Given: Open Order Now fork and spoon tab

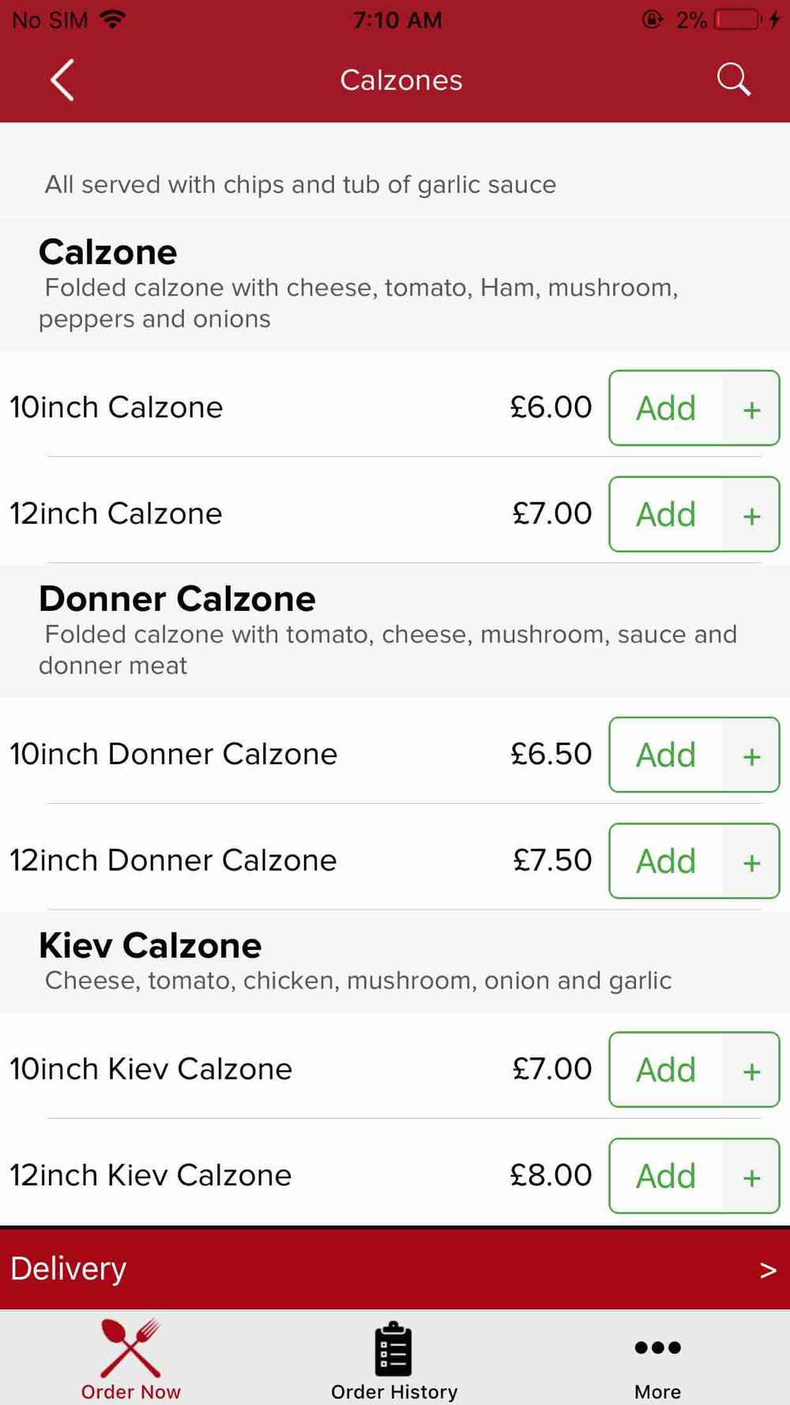Looking at the screenshot, I should pyautogui.click(x=131, y=1358).
